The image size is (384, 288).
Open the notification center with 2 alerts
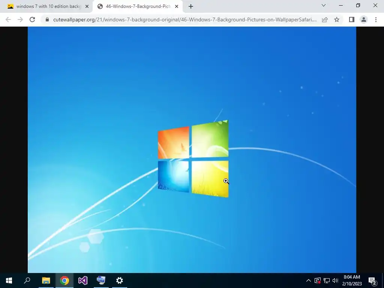coord(372,281)
